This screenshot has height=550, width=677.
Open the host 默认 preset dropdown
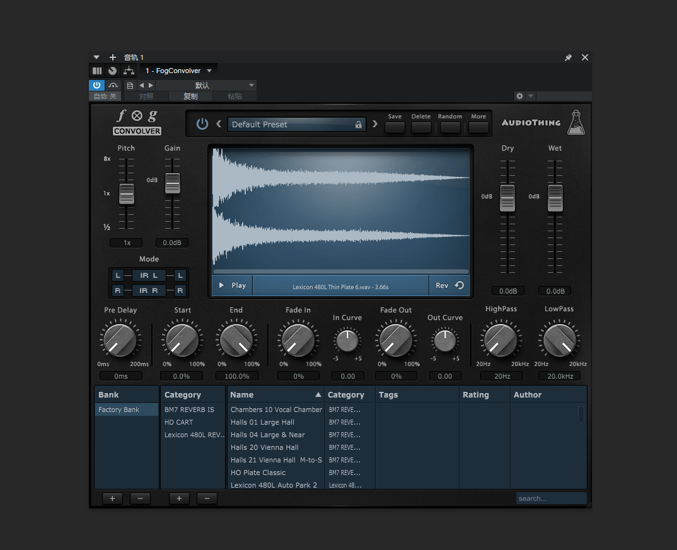coord(206,86)
